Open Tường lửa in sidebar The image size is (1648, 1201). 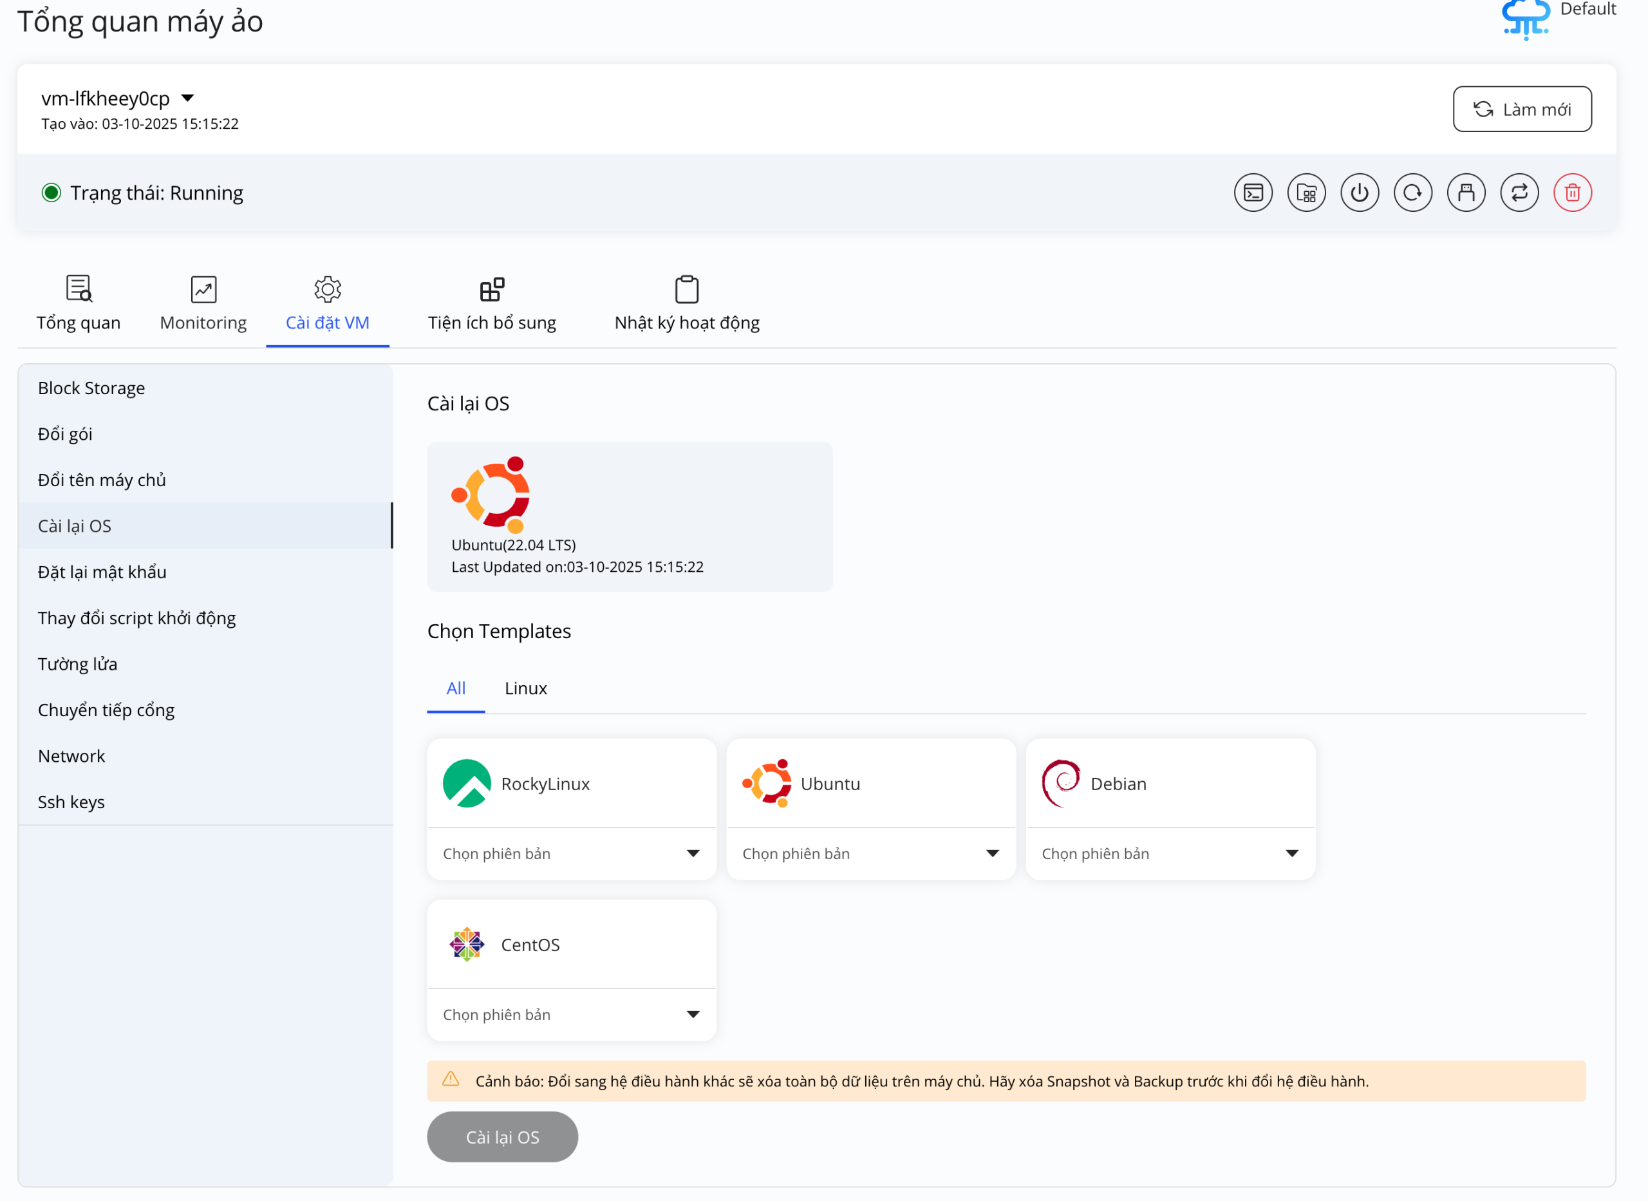(x=78, y=664)
